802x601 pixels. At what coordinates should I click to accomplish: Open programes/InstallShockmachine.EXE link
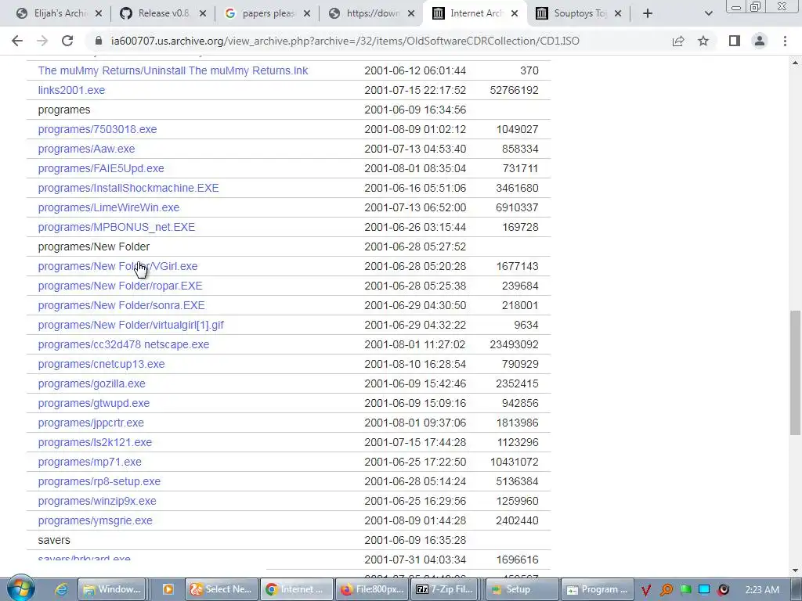coord(128,188)
